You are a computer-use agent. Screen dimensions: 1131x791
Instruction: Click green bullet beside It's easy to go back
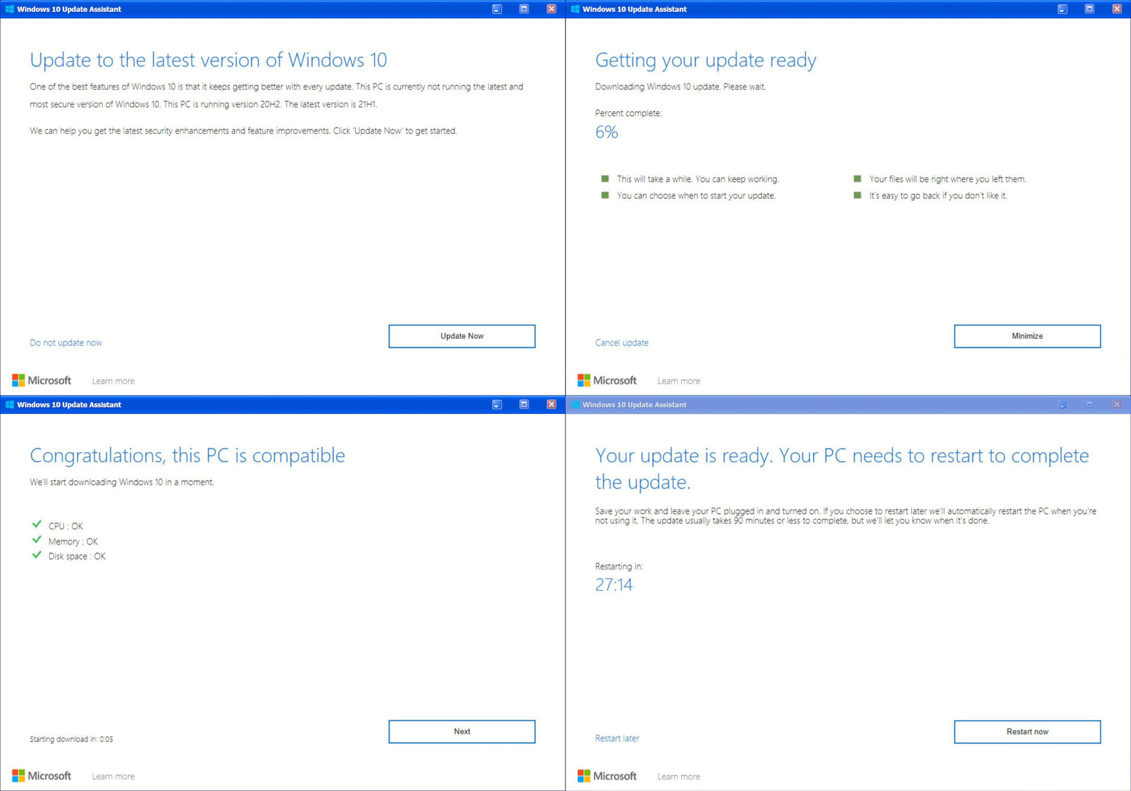click(x=858, y=195)
